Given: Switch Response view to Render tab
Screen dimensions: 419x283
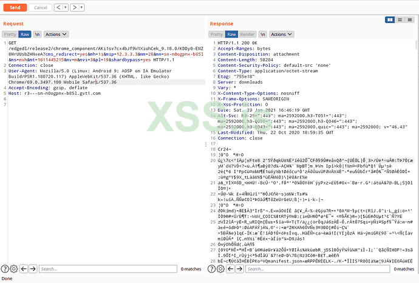Looking at the screenshot, I should [247, 34].
